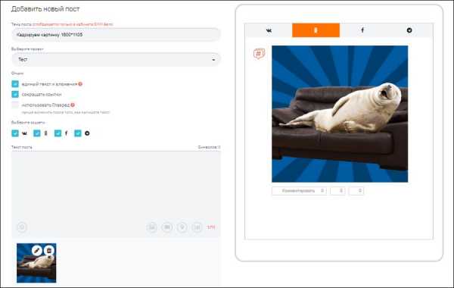Click the Odnoklassniki logo beside second network checkbox
454x288 pixels.
tap(45, 133)
